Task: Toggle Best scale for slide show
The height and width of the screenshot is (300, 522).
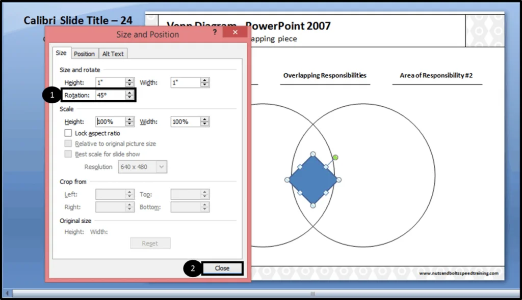Action: (x=68, y=154)
